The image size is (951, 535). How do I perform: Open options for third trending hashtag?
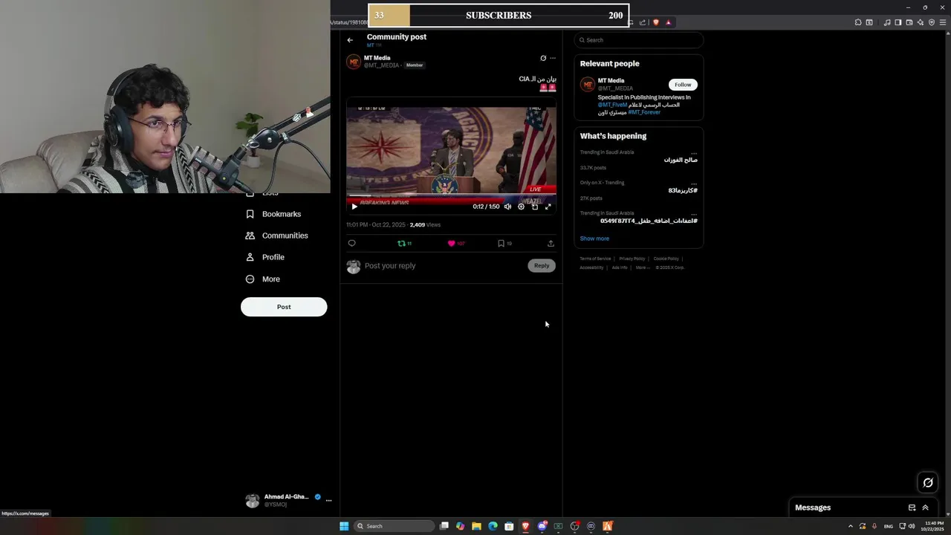[694, 214]
